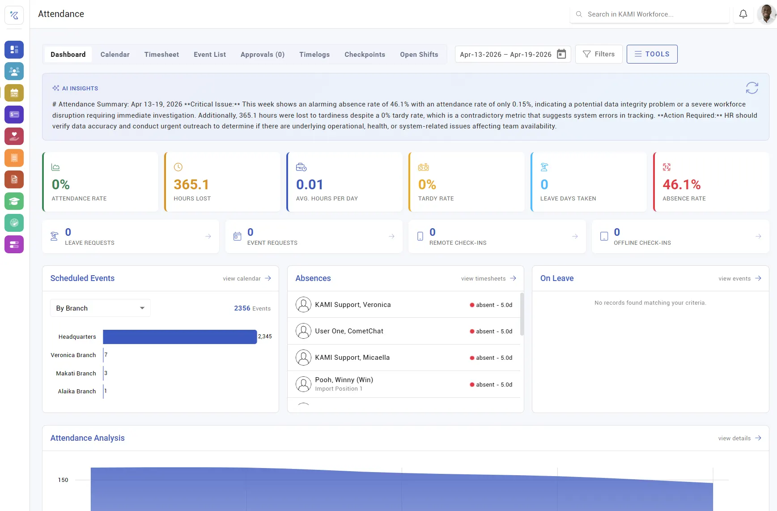The width and height of the screenshot is (777, 511).
Task: Open the yellow calendar sidebar icon
Action: click(14, 93)
